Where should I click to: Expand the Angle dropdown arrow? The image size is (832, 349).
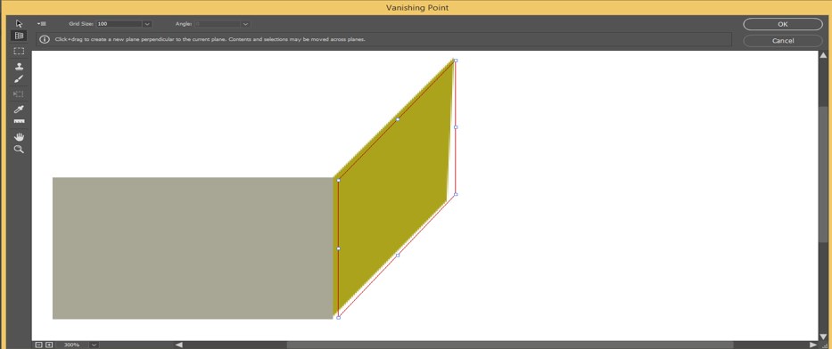coord(245,24)
